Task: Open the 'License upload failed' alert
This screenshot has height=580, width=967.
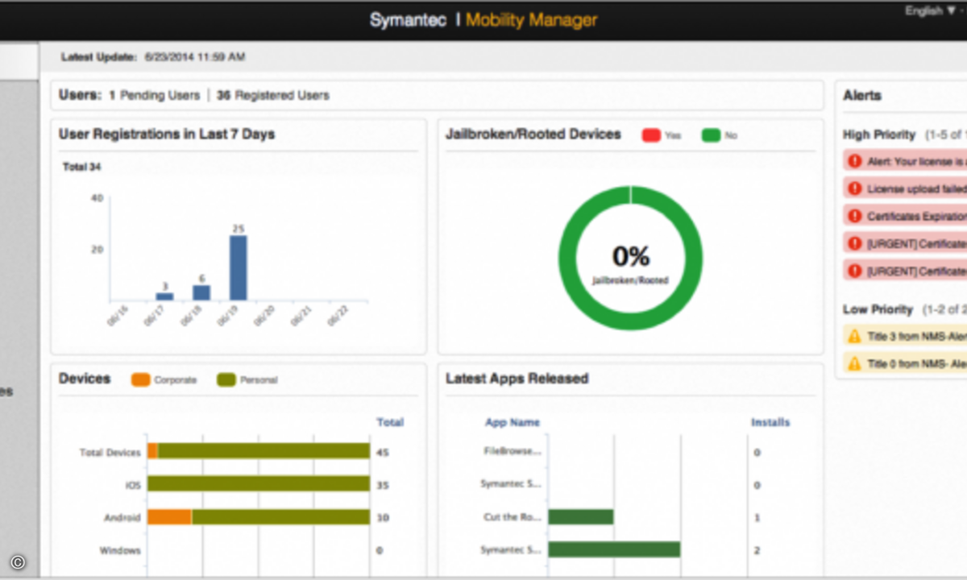Action: point(906,189)
